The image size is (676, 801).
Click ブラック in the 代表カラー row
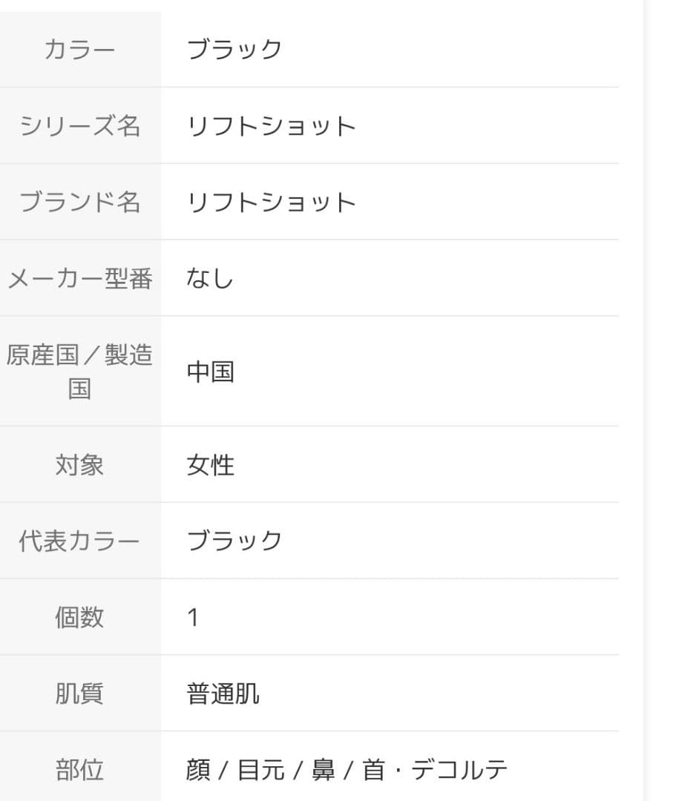(234, 541)
